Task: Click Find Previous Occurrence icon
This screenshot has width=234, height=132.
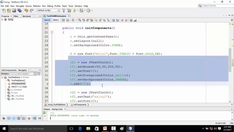Action: 84,20
